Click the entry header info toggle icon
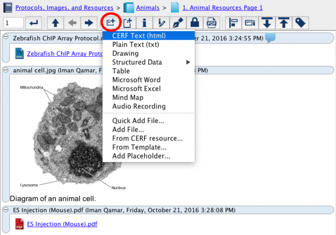The height and width of the screenshot is (235, 336). [250, 23]
